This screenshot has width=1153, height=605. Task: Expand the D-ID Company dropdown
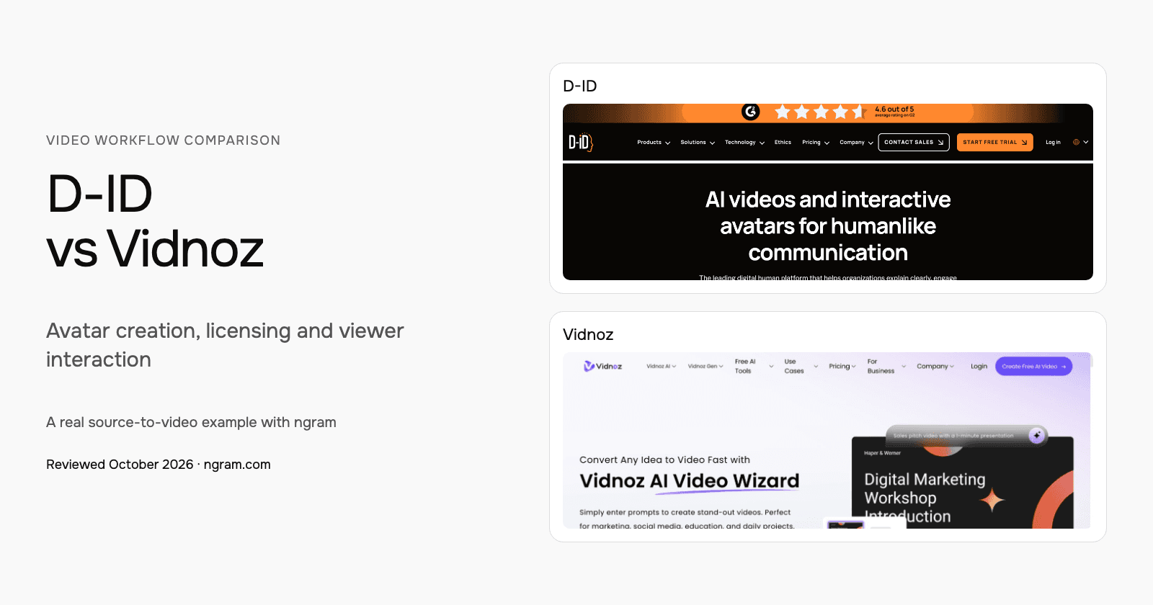[856, 143]
